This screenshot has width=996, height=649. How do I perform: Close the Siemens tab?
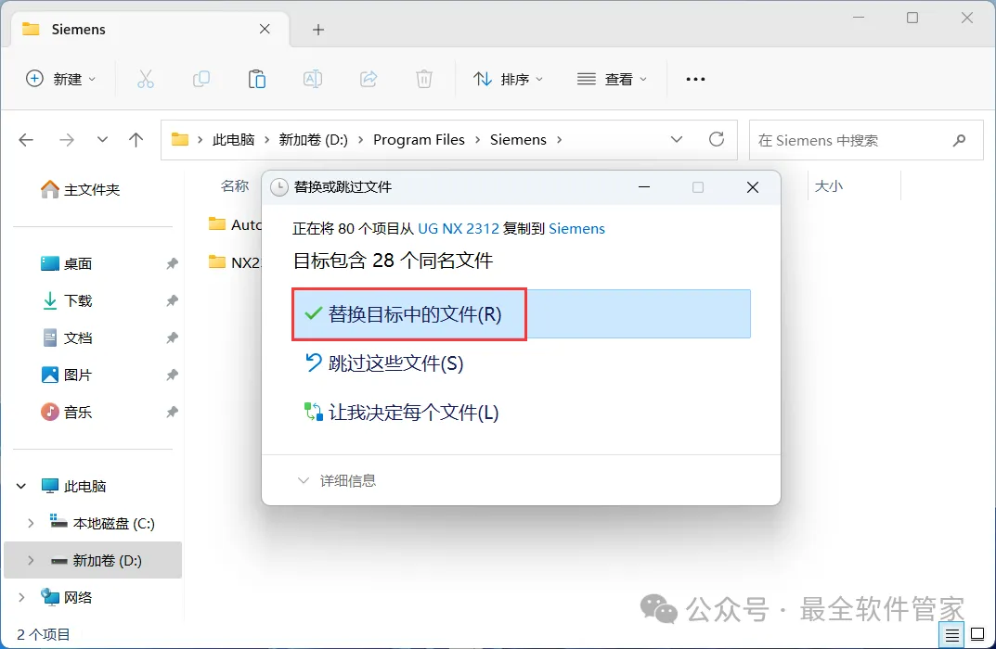265,29
